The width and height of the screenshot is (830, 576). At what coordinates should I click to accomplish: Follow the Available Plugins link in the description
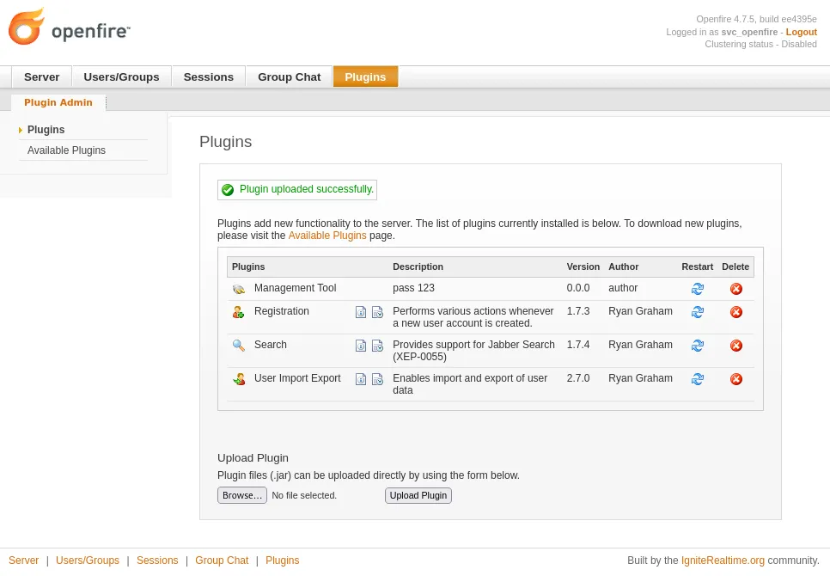click(x=327, y=236)
